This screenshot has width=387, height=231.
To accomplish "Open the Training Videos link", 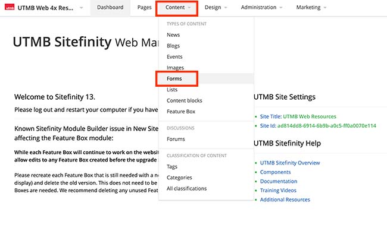I will [278, 191].
